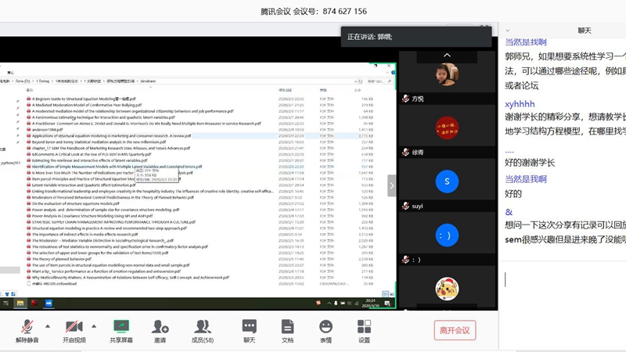Open meeting 设置 settings icon
Viewport: 626px width, 352px height.
click(364, 326)
